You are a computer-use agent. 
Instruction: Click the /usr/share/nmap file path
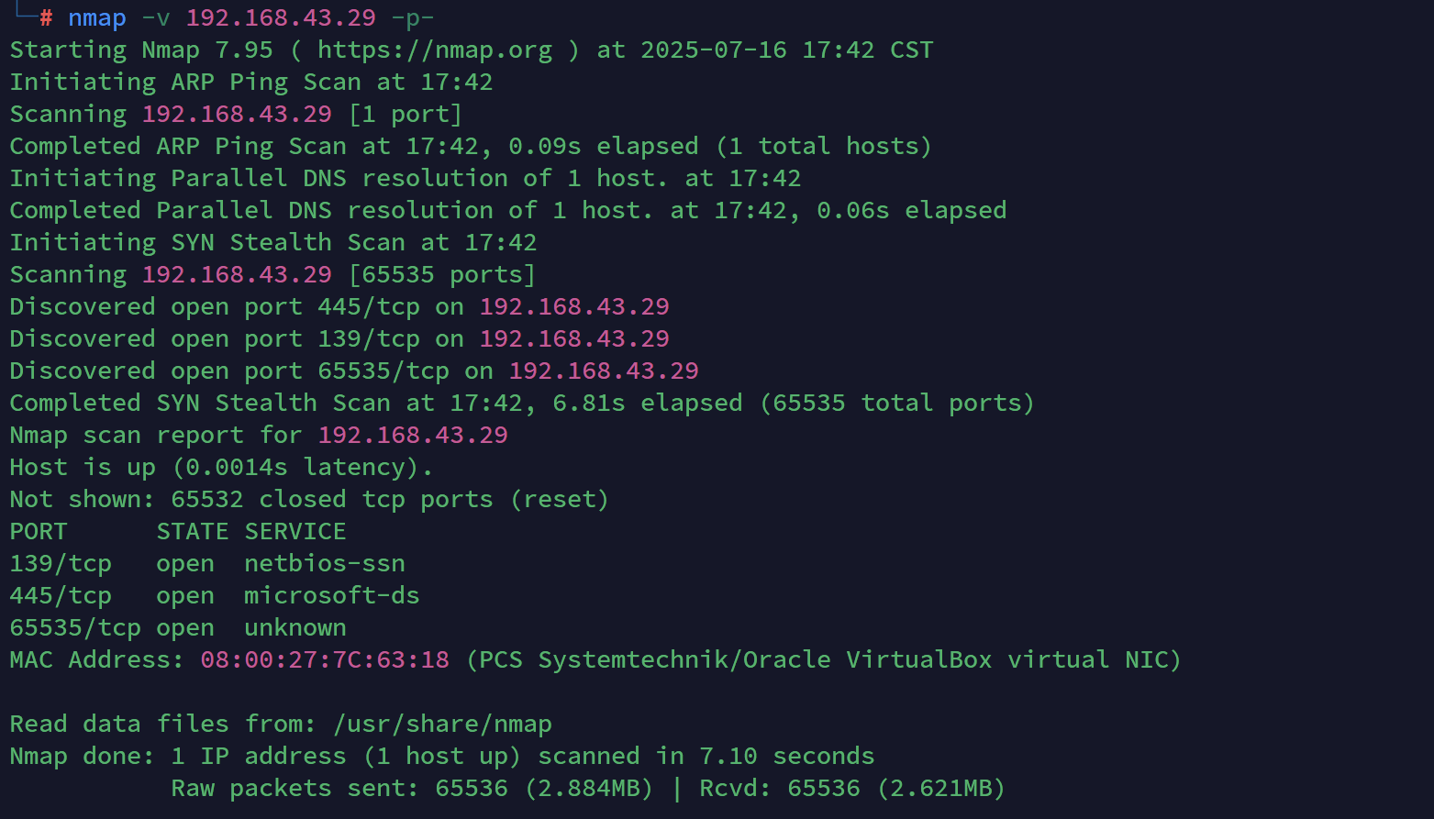[442, 725]
